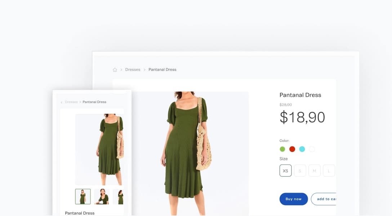Viewport: 392px width, 216px height.
Task: Click the large desktop product photo
Action: pos(187,153)
